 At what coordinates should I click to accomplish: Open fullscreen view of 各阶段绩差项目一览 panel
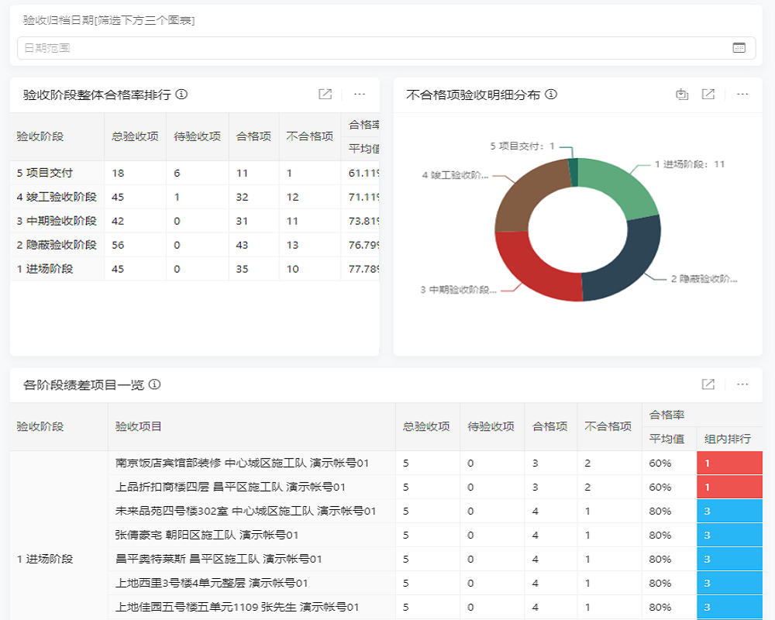point(708,384)
